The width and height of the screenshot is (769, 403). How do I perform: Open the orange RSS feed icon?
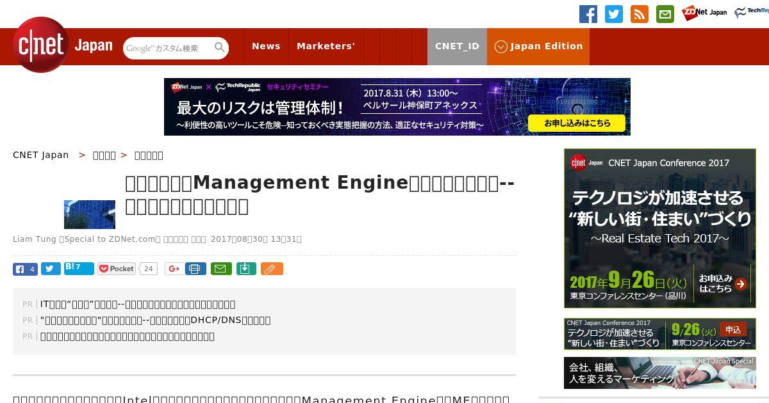point(640,14)
